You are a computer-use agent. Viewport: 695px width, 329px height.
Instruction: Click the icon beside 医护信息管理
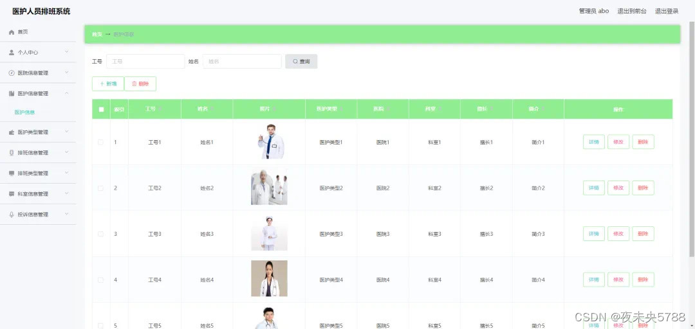pos(12,93)
